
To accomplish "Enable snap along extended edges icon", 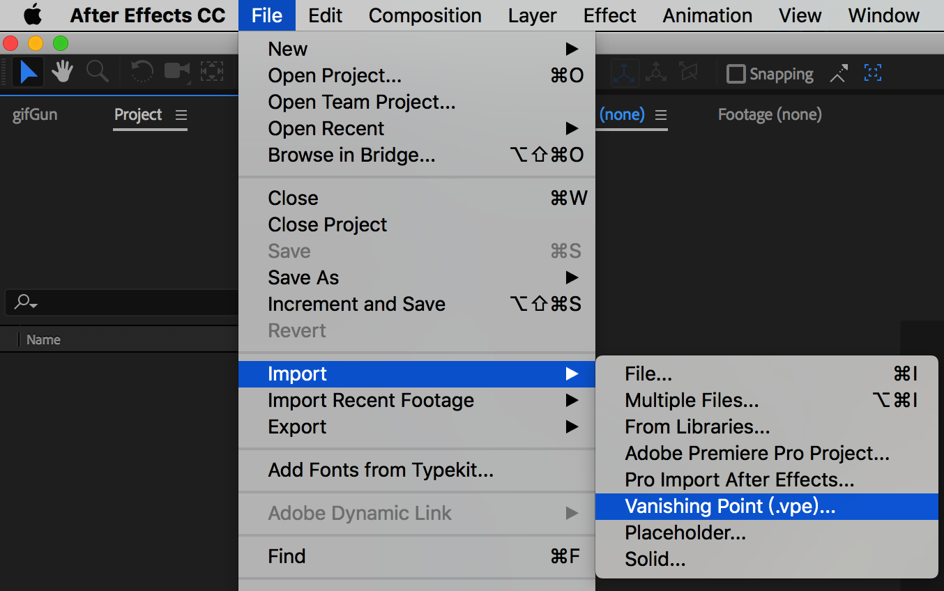I will click(x=839, y=73).
